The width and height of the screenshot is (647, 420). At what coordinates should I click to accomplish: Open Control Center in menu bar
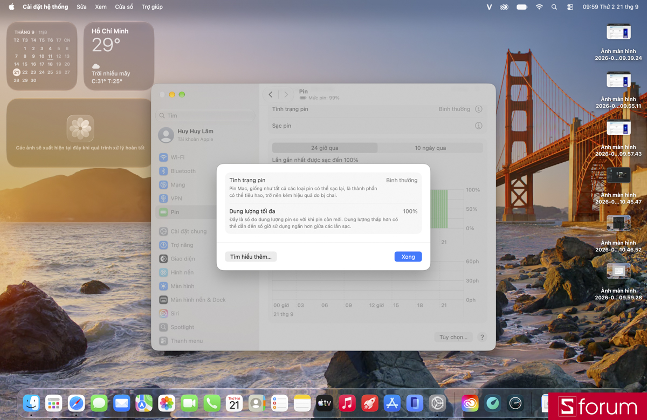click(x=570, y=7)
